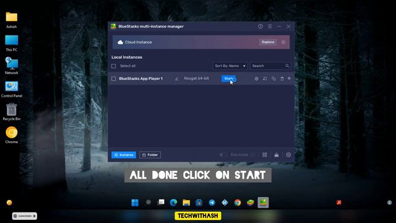396x223 pixels.
Task: Open File Explorer from taskbar
Action: (186, 203)
